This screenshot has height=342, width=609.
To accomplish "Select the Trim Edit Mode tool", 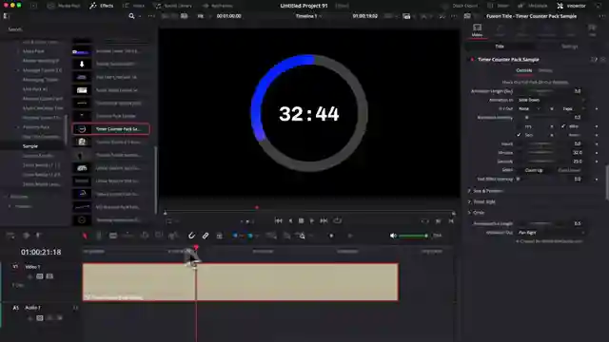I will click(x=99, y=236).
